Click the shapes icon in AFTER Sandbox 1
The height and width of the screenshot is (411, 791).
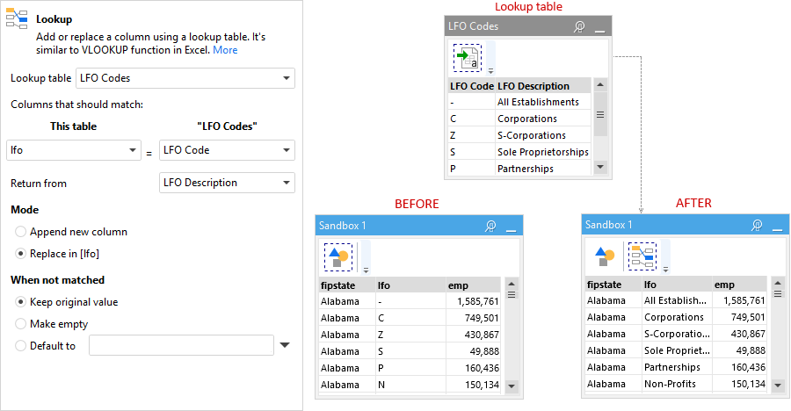[x=605, y=256]
